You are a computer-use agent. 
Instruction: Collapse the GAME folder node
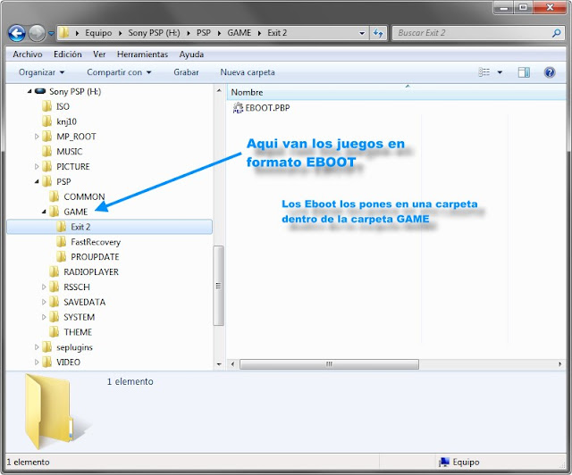[44, 212]
